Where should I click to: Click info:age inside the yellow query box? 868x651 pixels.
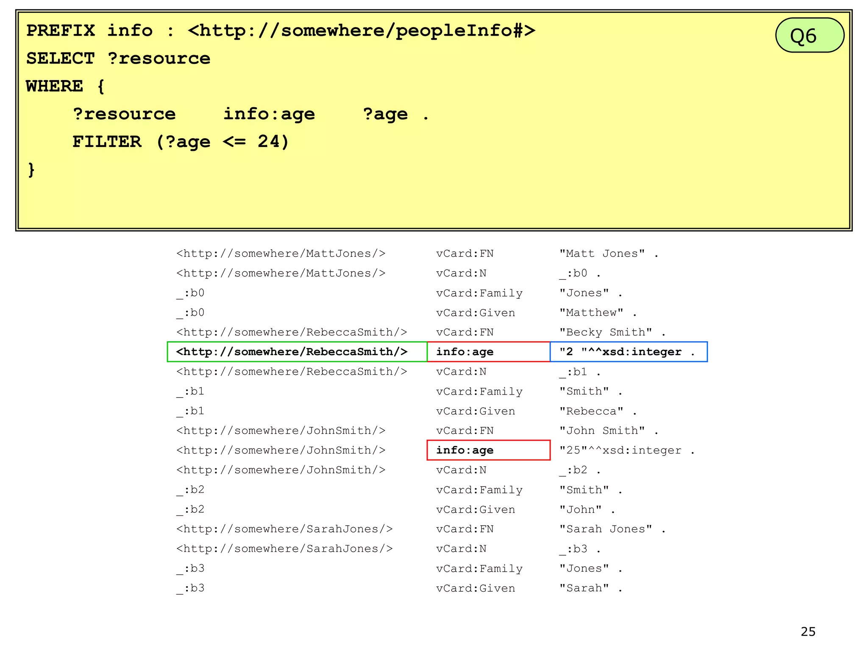pos(269,114)
